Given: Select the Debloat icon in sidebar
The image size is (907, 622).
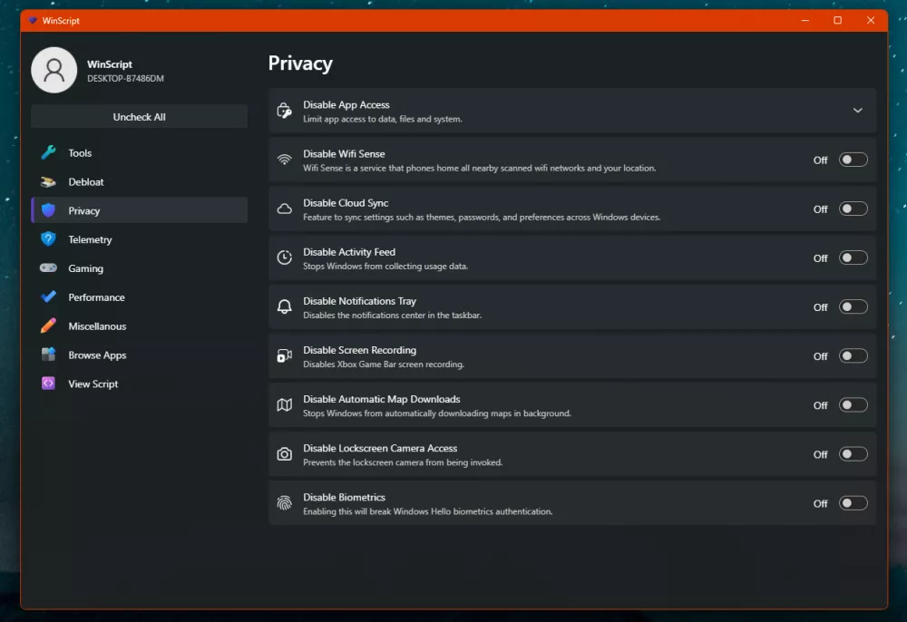Looking at the screenshot, I should 49,182.
